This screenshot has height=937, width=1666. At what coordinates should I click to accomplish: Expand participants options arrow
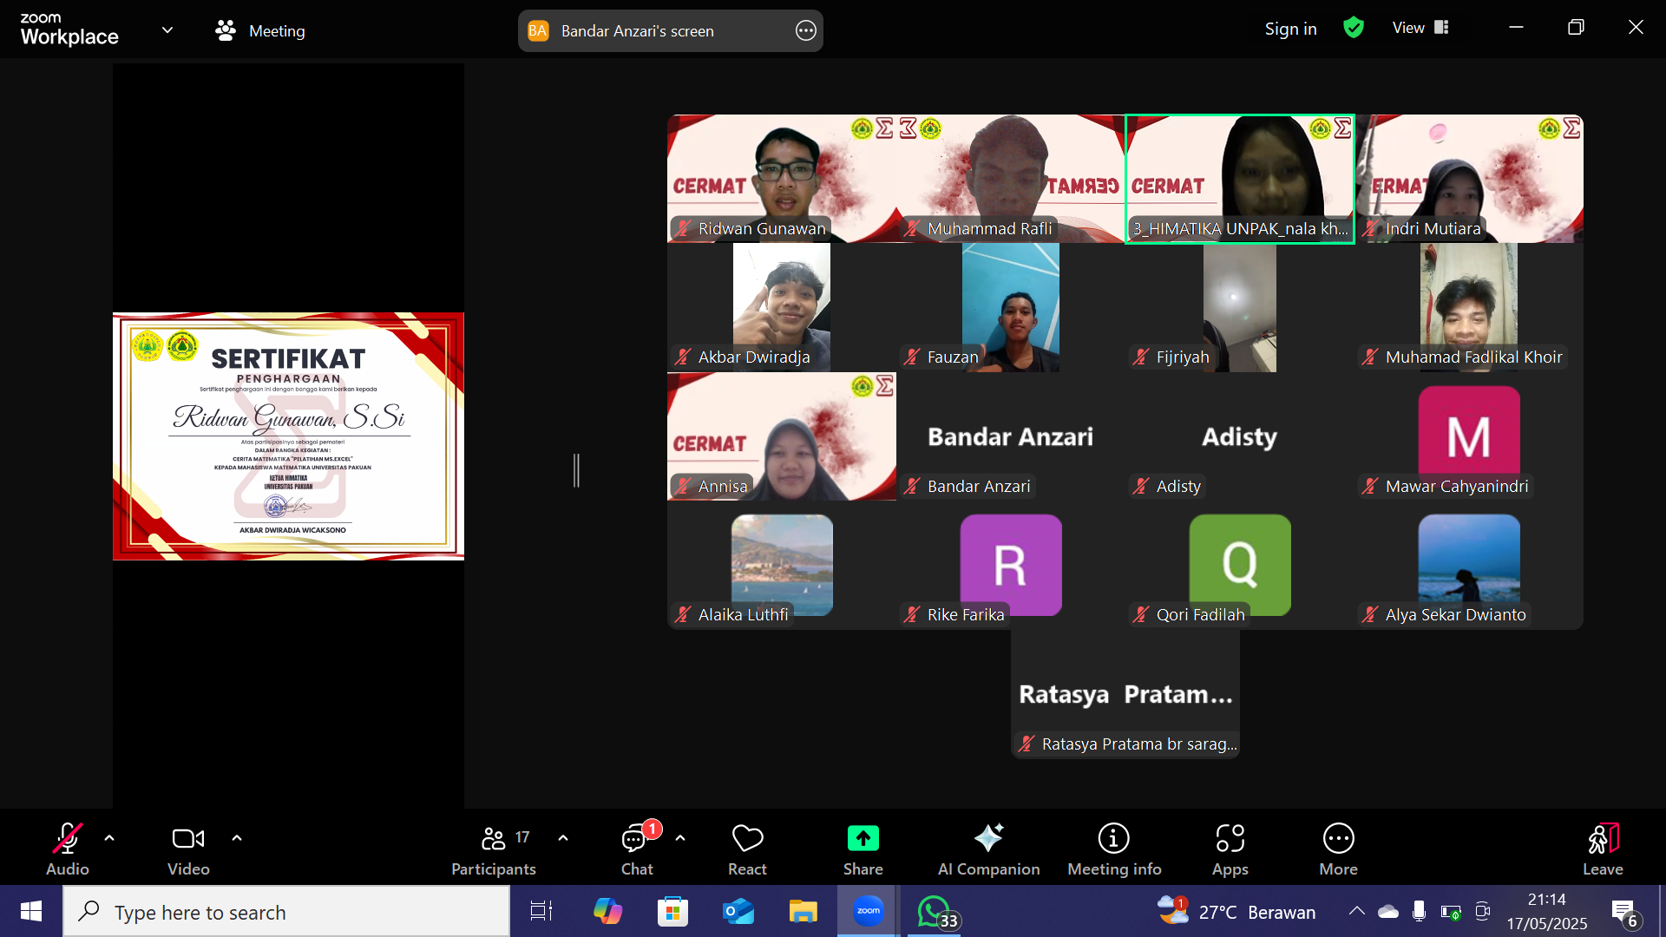pyautogui.click(x=563, y=838)
